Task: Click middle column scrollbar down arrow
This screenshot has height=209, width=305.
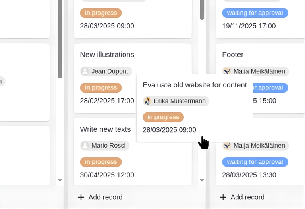Action: pos(202,180)
